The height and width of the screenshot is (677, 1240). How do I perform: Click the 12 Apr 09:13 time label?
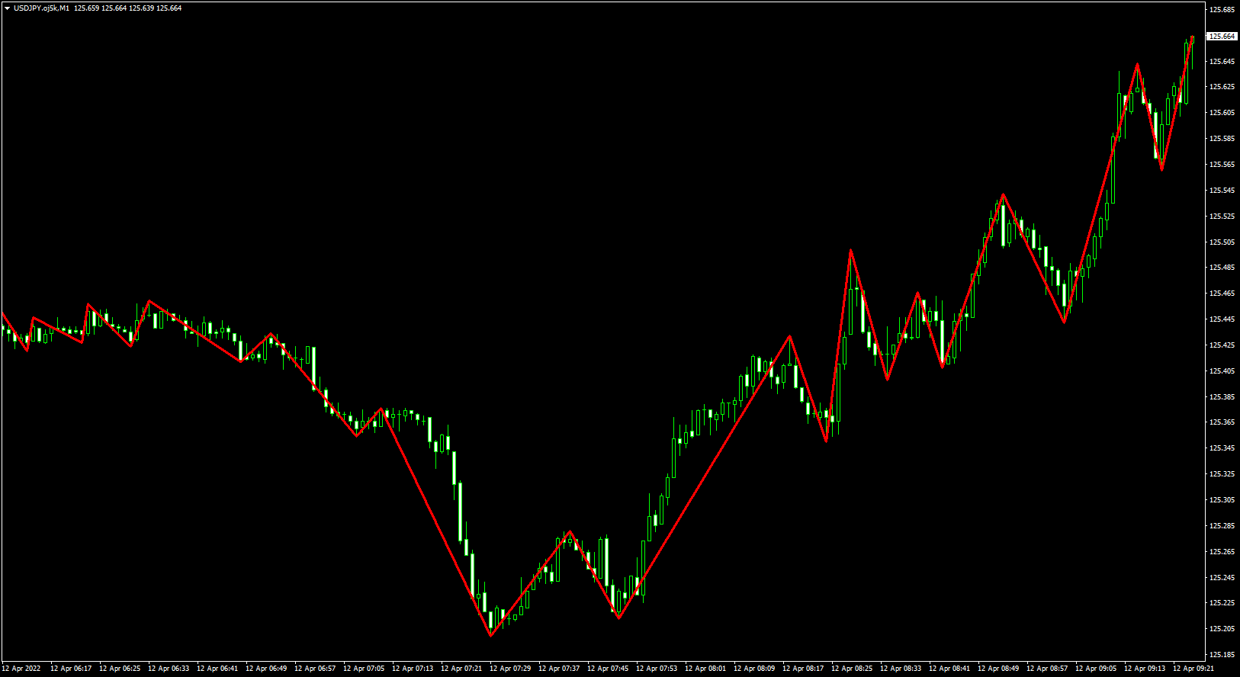point(1145,669)
